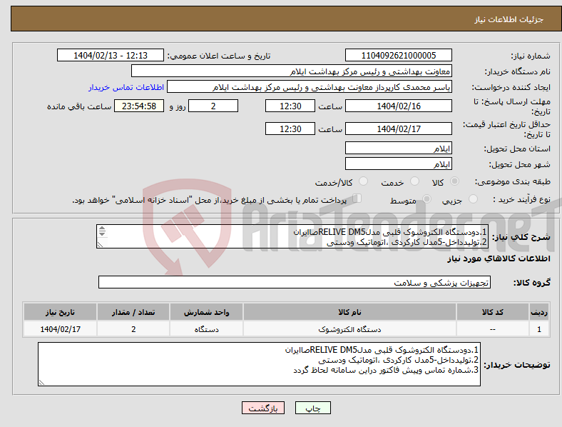
Task: Click table cell دستگاه الکتروشوک
Action: (x=349, y=328)
